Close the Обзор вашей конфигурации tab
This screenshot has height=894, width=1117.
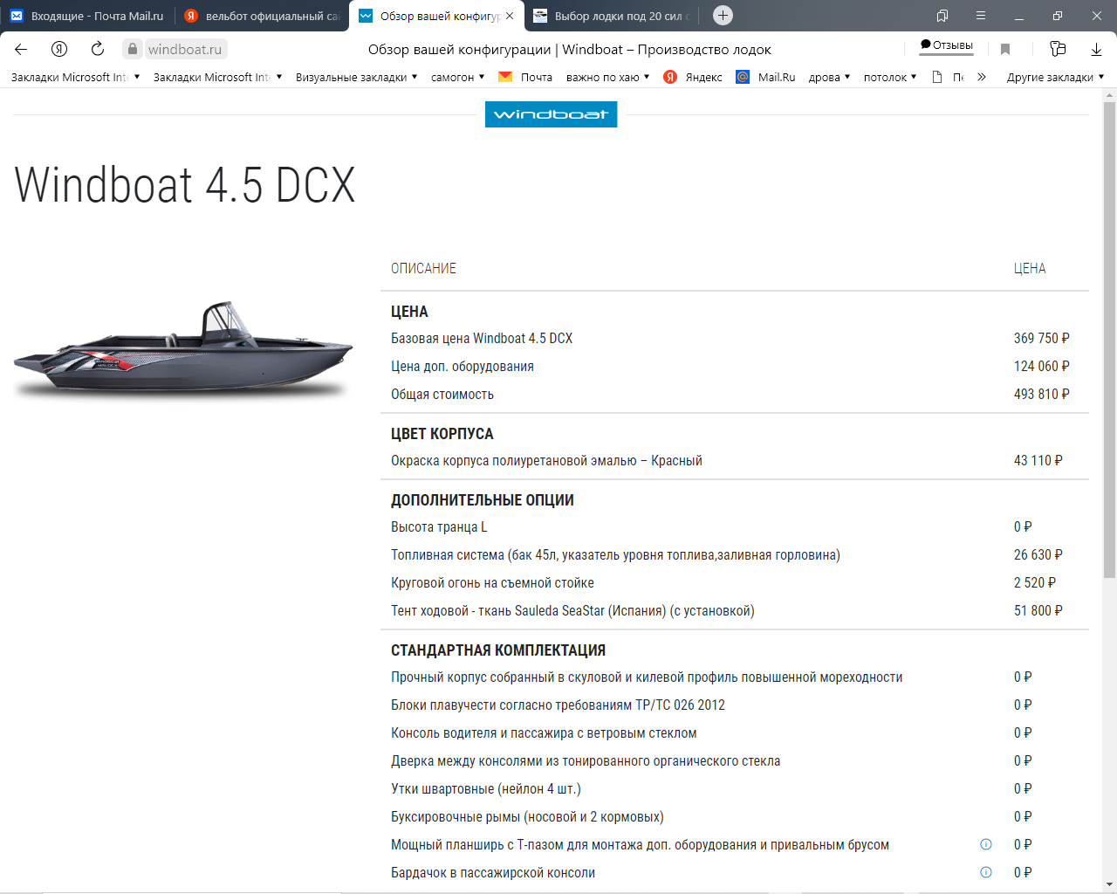click(510, 16)
